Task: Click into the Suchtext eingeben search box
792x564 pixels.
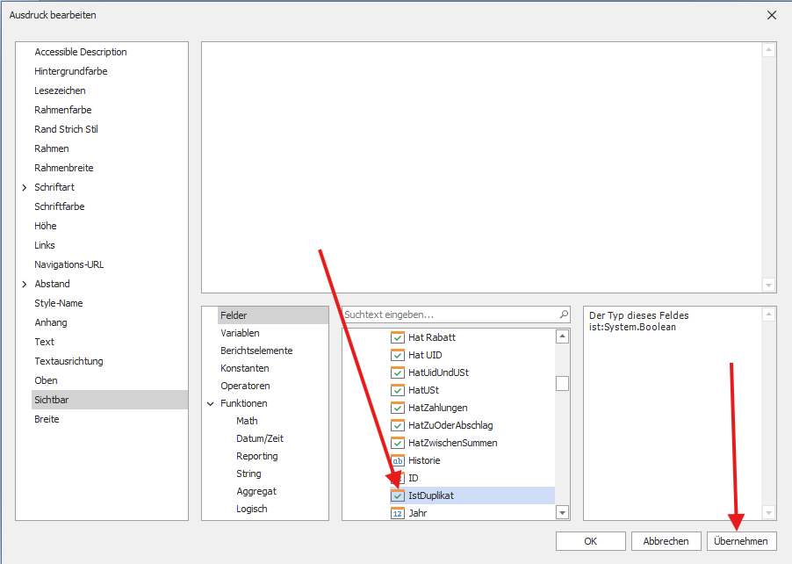Action: pyautogui.click(x=448, y=315)
